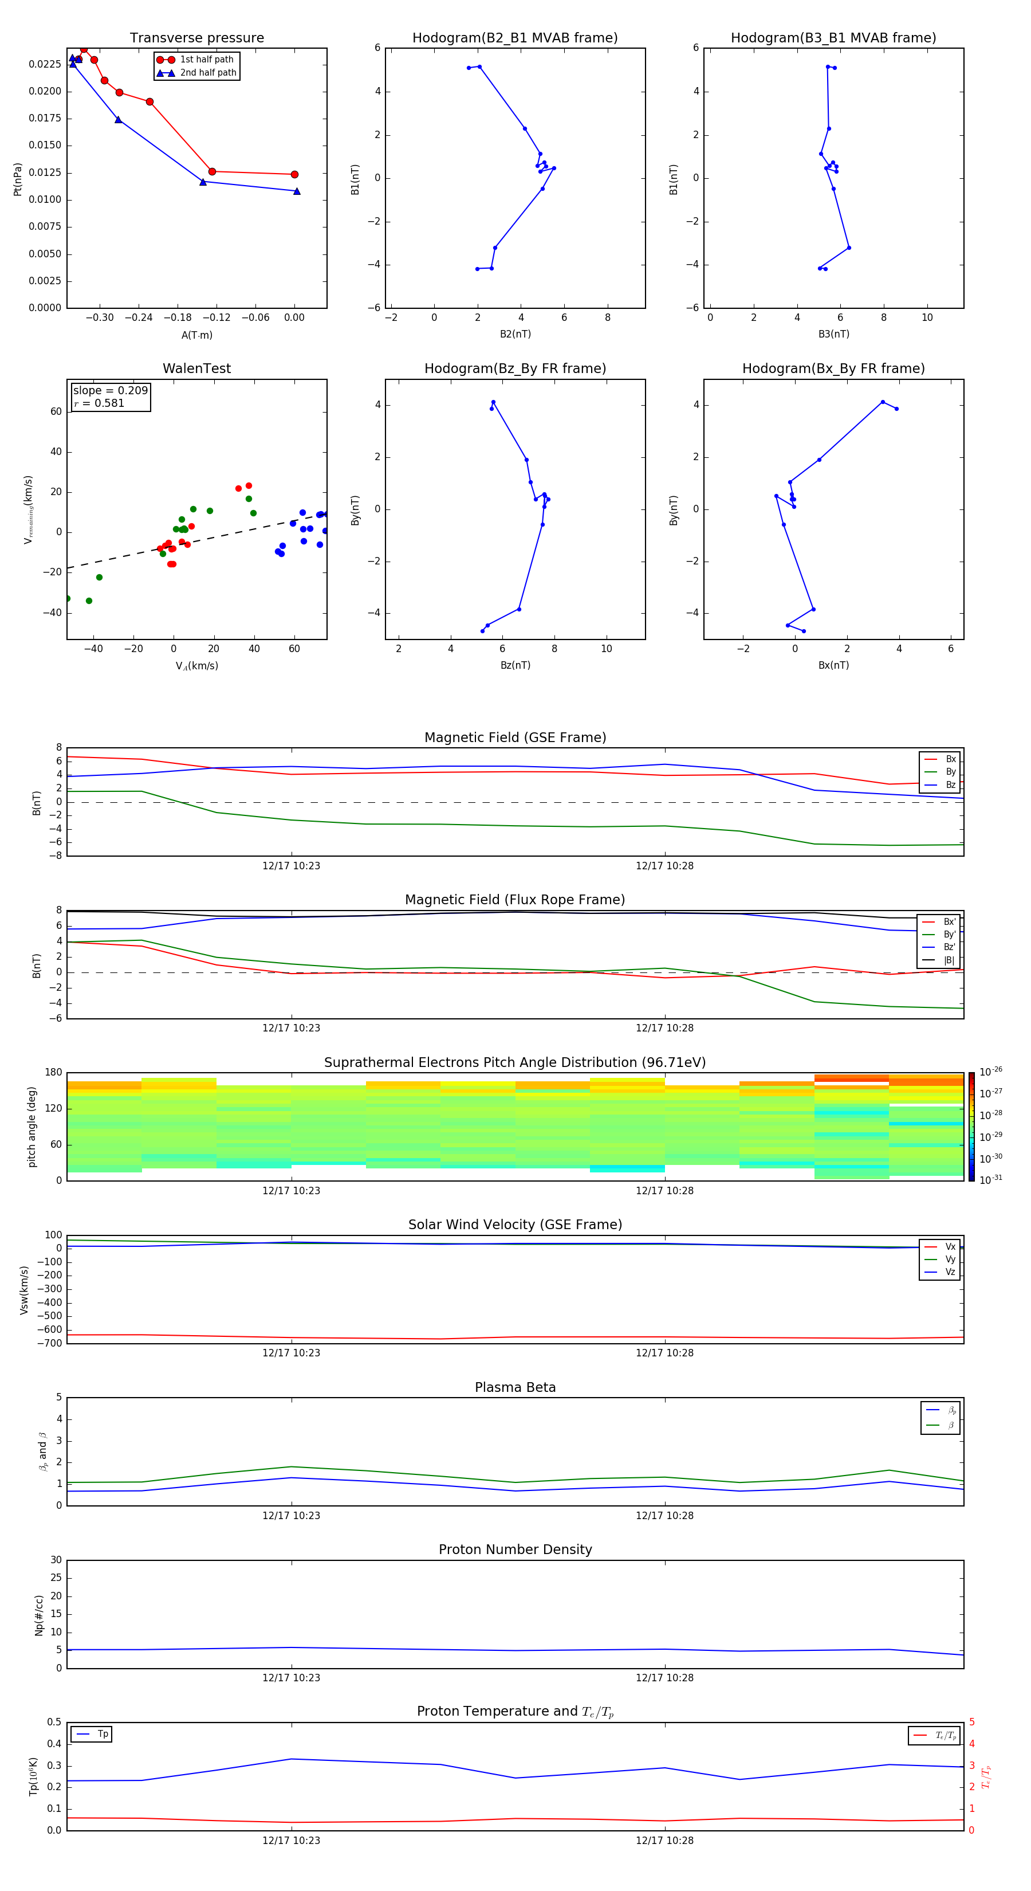Click the 'V_A(km/s)' axis label under WalenTest
The height and width of the screenshot is (1891, 1031).
[x=196, y=666]
